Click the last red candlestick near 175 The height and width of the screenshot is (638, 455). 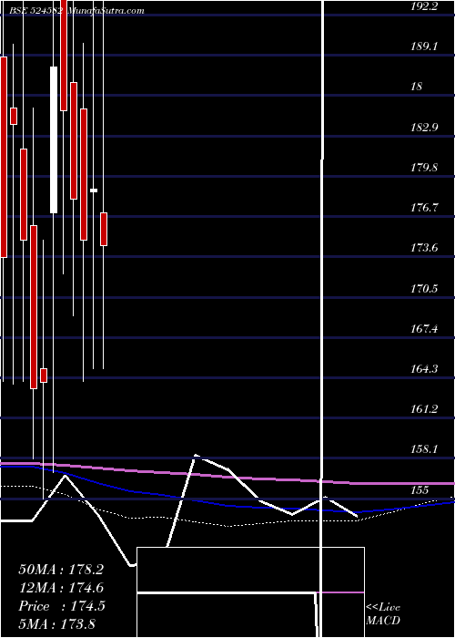[x=104, y=229]
